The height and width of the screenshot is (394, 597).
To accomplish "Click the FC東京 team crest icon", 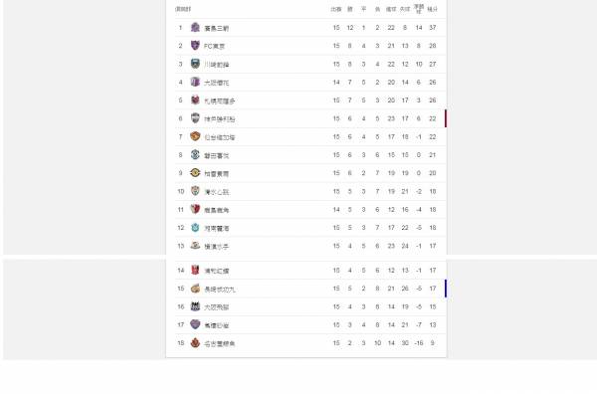I will [195, 46].
